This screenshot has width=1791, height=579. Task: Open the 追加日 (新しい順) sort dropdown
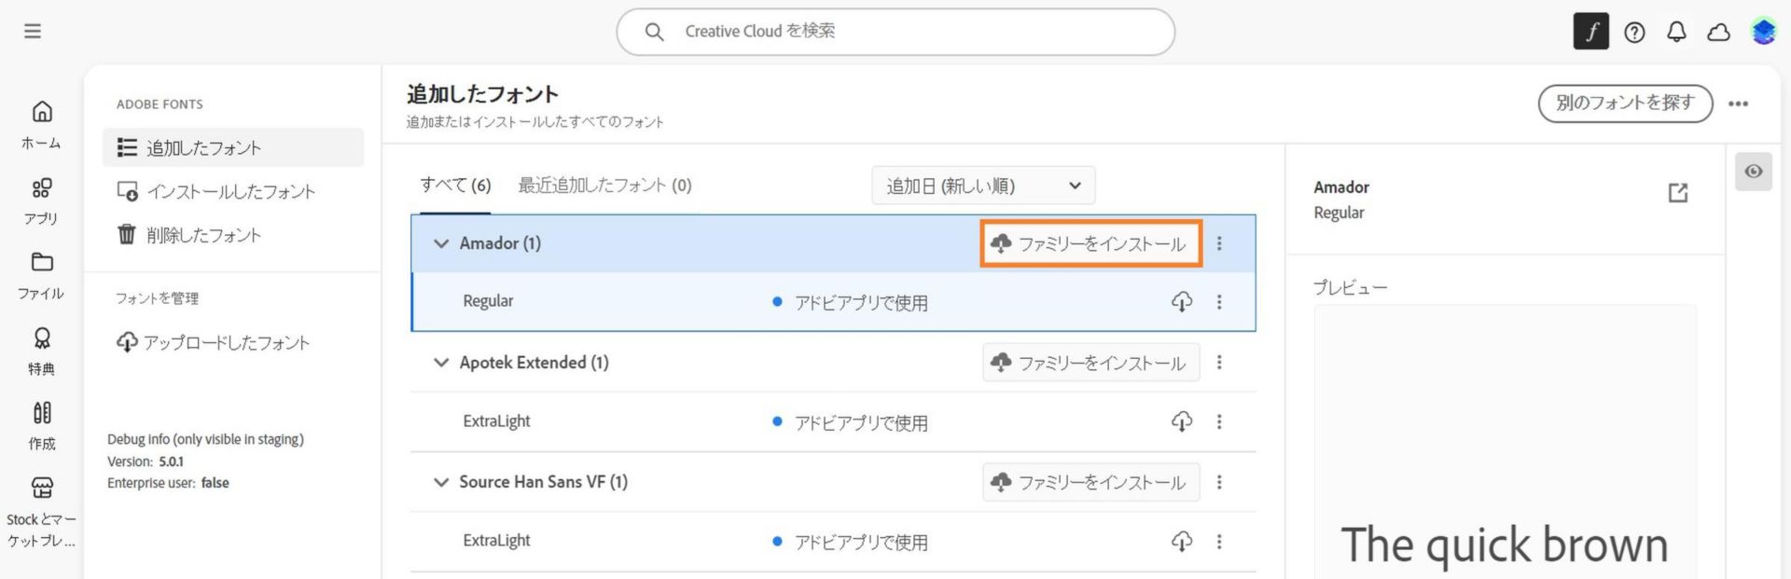[983, 186]
